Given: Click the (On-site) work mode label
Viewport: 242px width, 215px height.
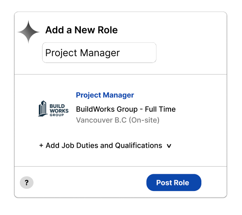Looking at the screenshot, I should [x=144, y=120].
